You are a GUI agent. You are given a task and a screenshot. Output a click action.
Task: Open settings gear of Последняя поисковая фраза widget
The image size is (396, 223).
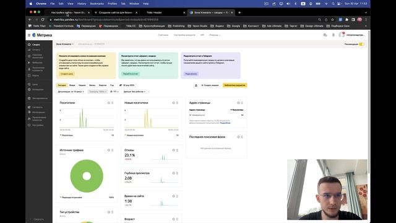(238, 137)
